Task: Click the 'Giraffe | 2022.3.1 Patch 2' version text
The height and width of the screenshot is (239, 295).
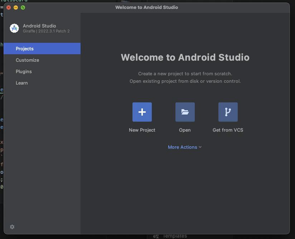Action: [46, 31]
